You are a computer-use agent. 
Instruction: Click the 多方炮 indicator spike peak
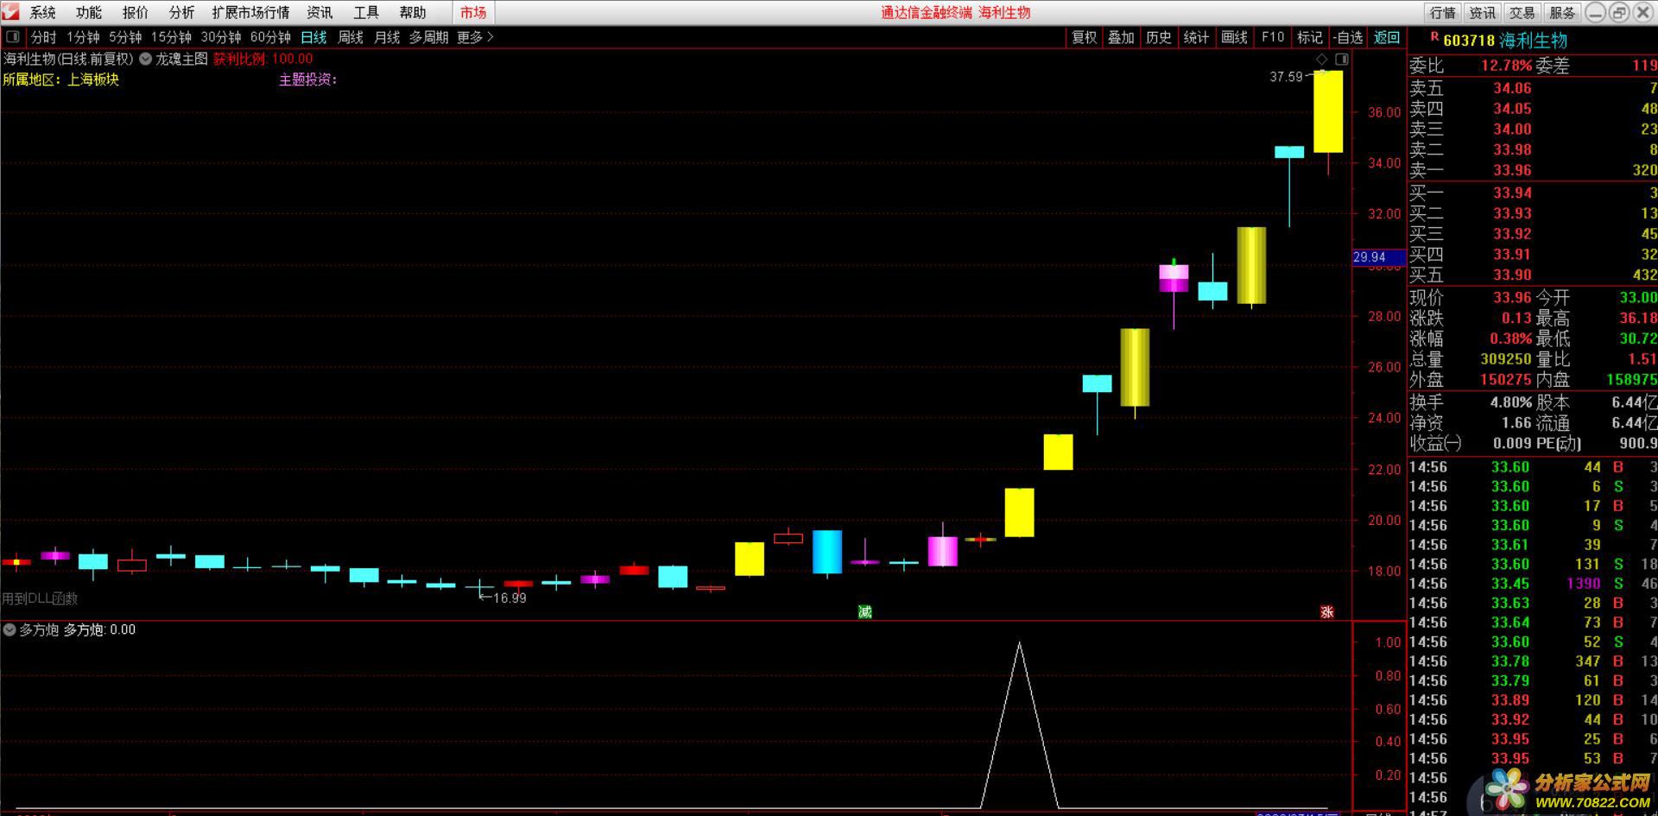(1019, 643)
